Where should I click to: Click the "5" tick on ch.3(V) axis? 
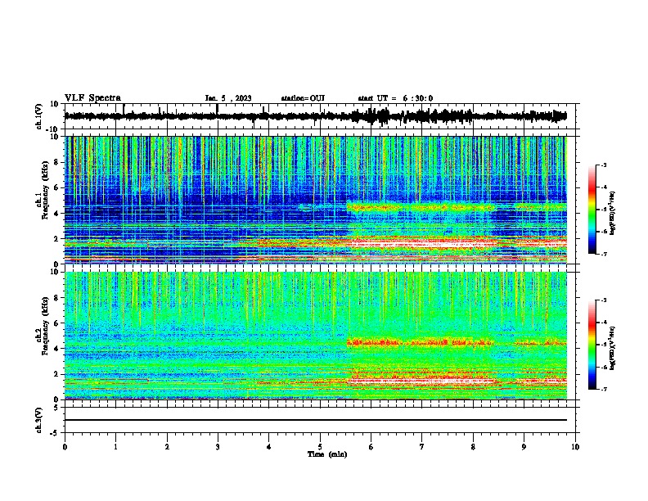click(x=57, y=408)
